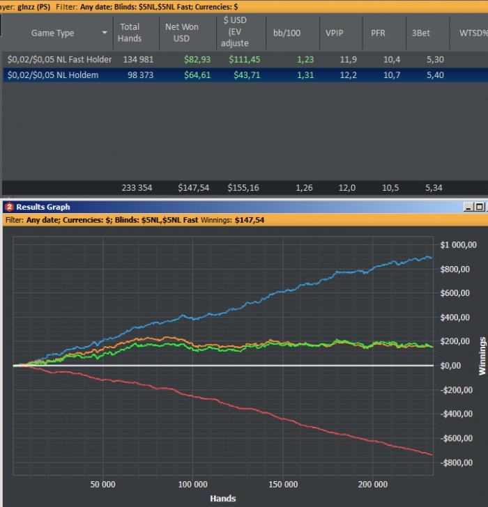The image size is (488, 507).
Task: Sort by WTSD% column header
Action: tap(473, 33)
